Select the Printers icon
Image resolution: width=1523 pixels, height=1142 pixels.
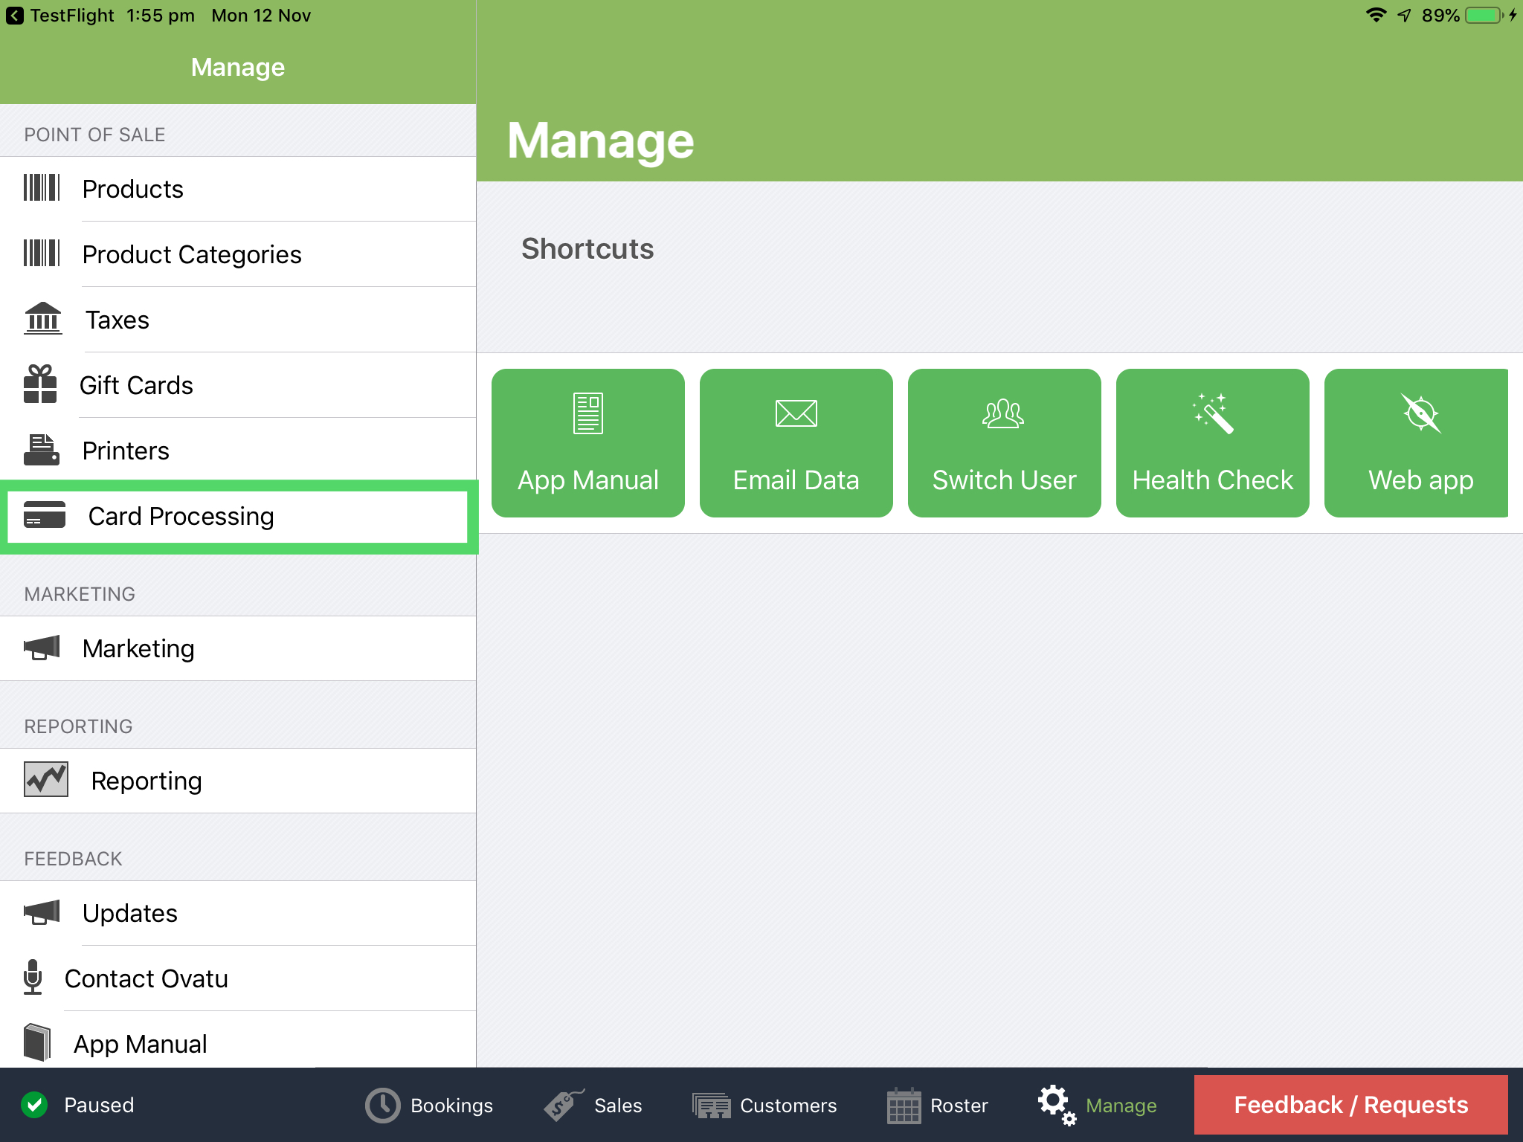tap(41, 450)
